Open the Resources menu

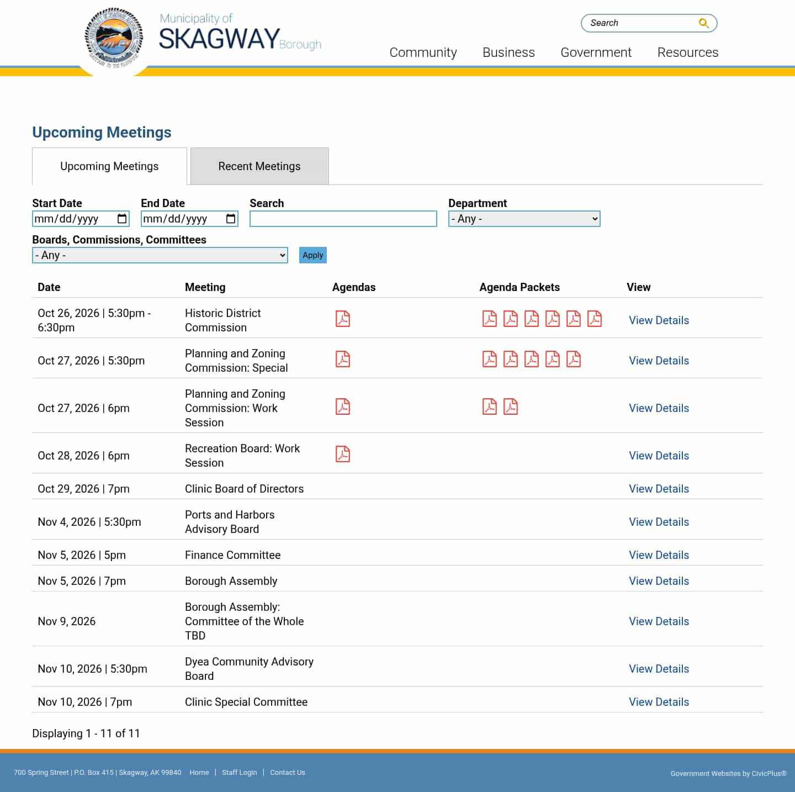pyautogui.click(x=688, y=52)
